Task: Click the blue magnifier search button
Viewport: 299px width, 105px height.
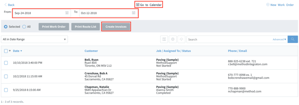Action: pyautogui.click(x=293, y=39)
